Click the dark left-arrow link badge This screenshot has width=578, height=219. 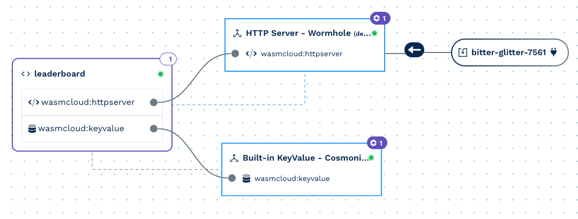pos(415,50)
